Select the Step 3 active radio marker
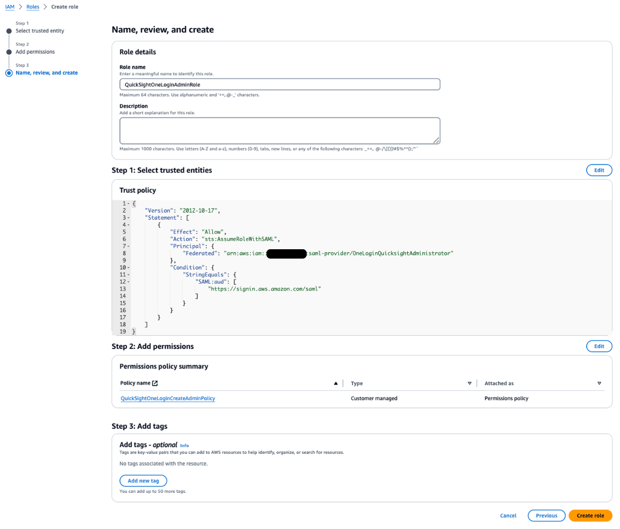 coord(9,73)
